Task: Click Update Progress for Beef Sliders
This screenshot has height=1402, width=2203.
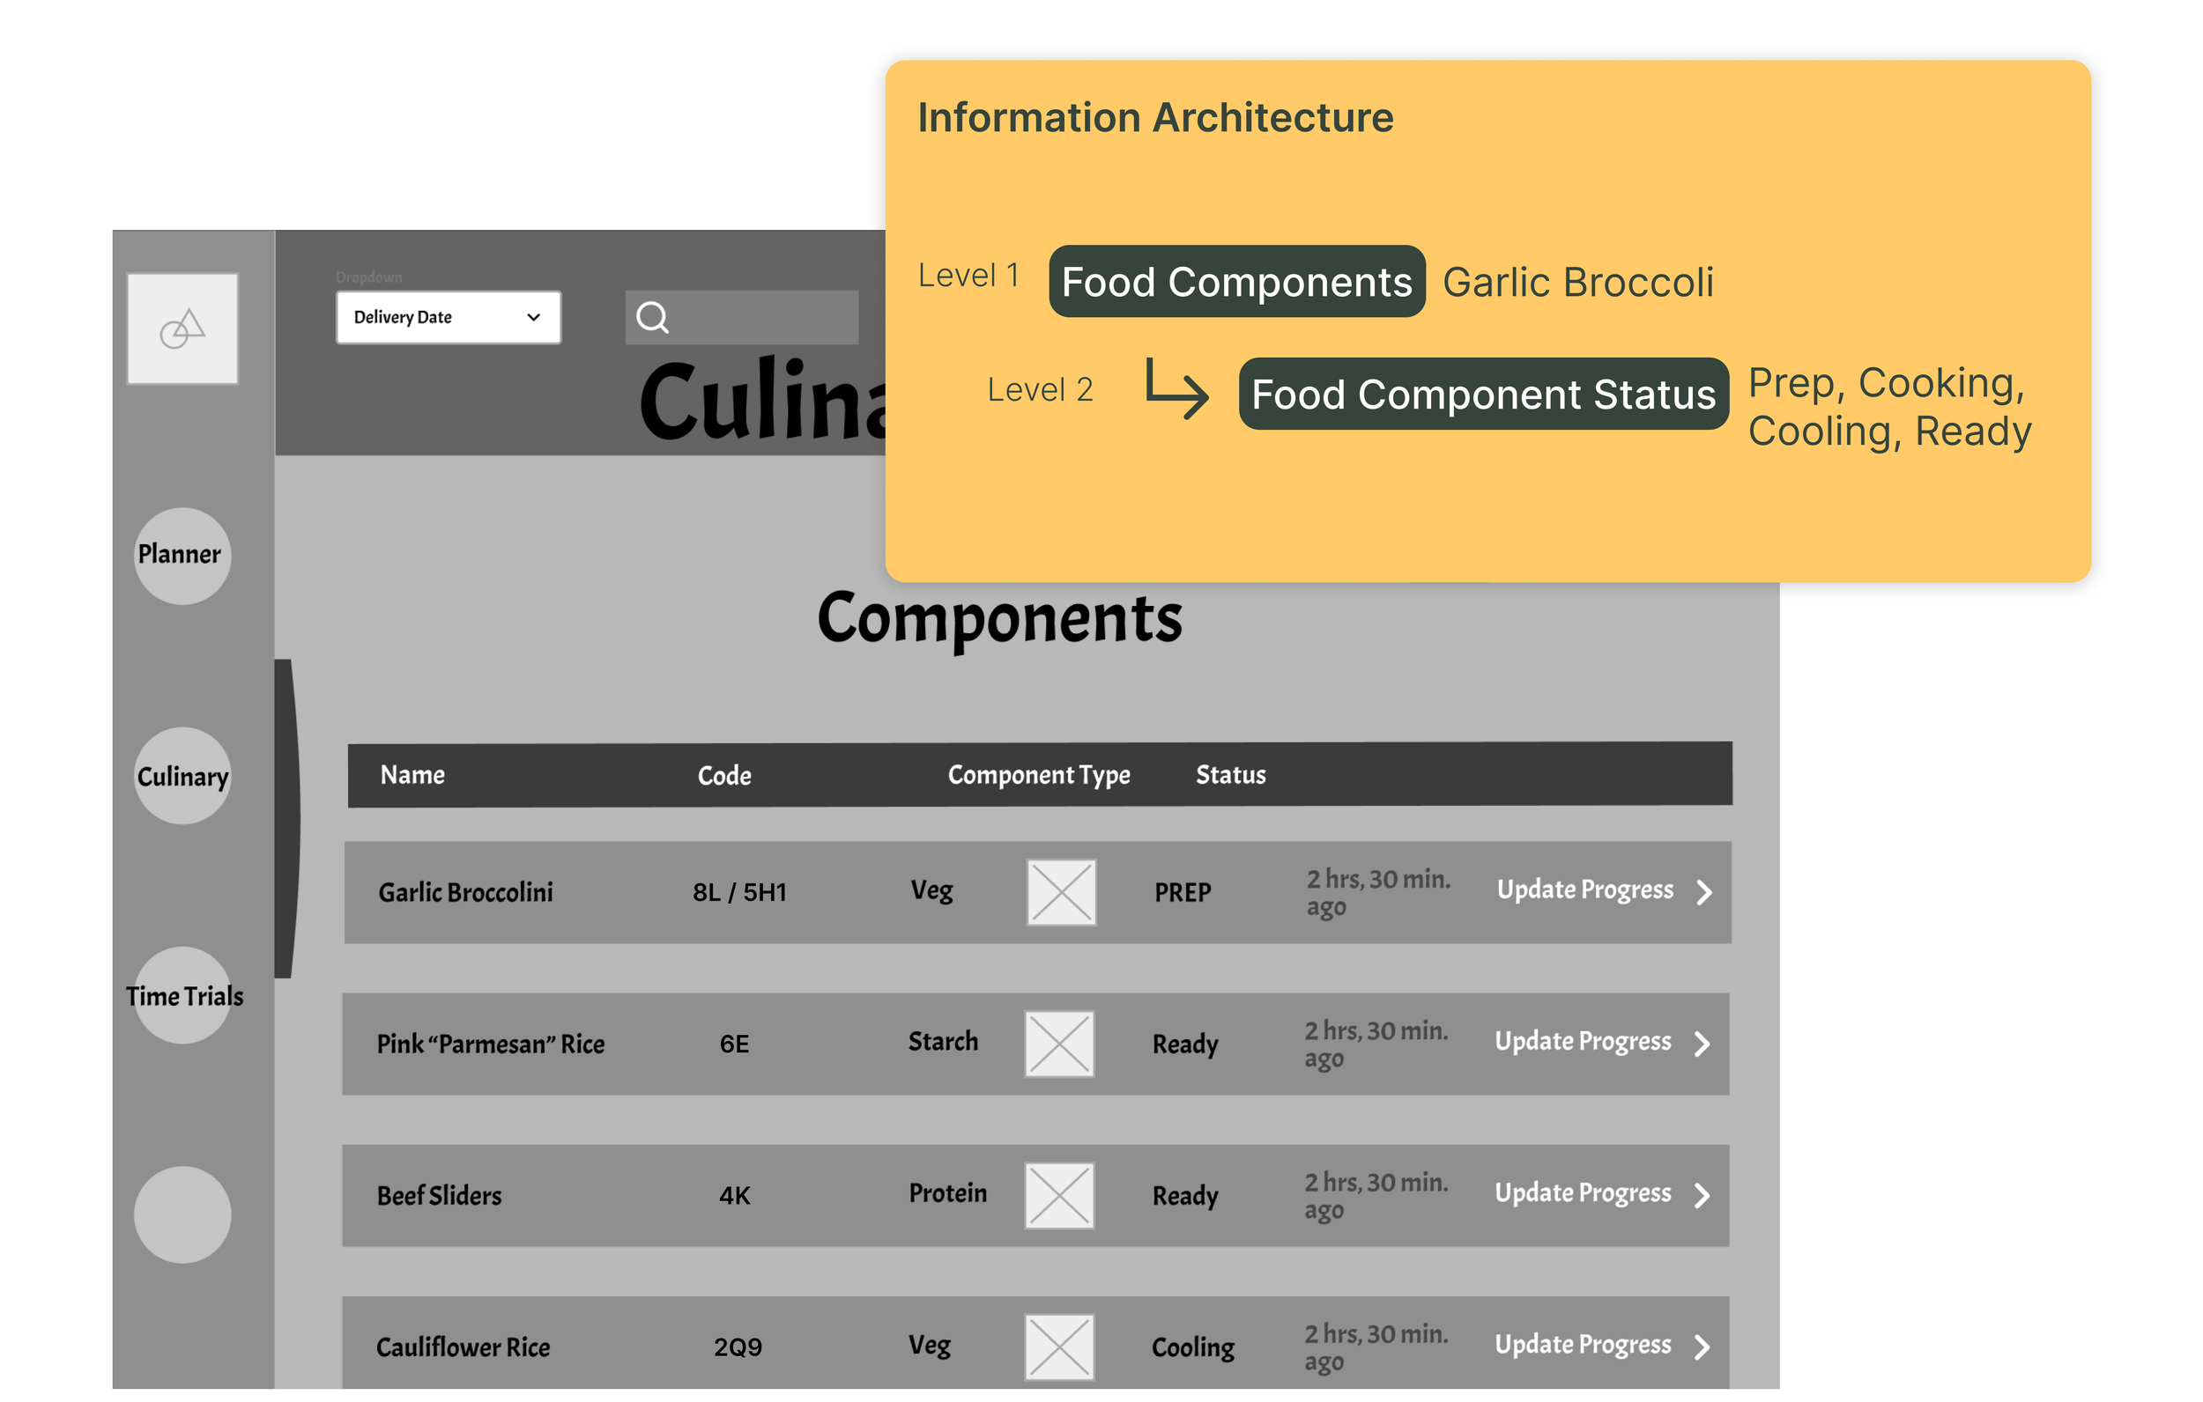Action: (1583, 1193)
